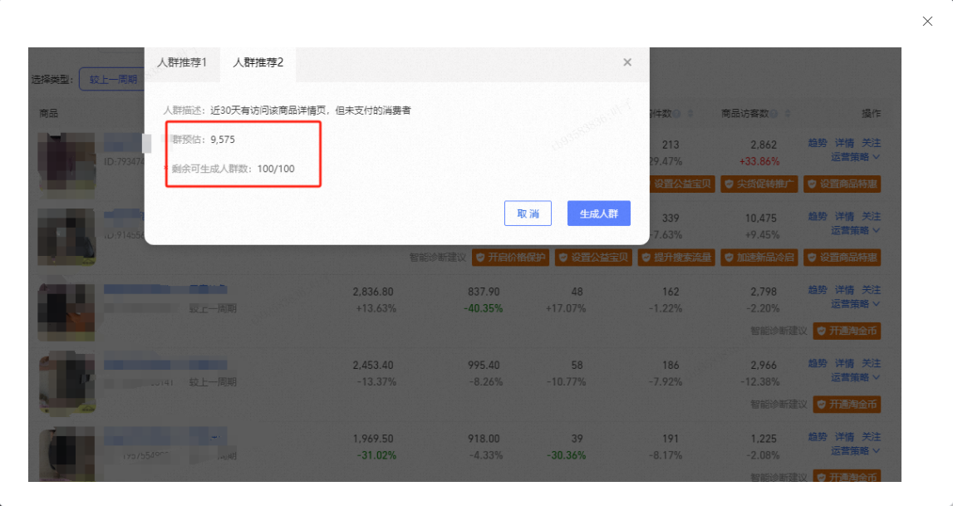The width and height of the screenshot is (953, 506).
Task: Close the 人群推荐 dialog
Action: click(x=627, y=62)
